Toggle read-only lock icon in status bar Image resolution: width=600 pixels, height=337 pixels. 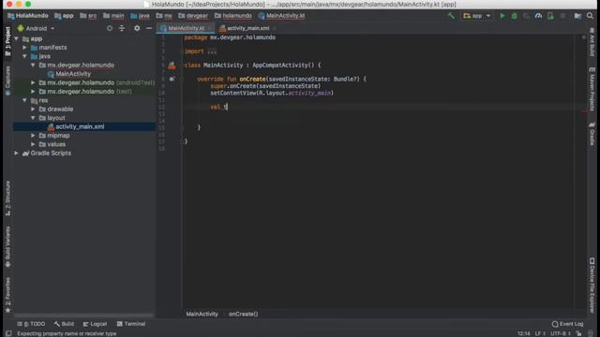point(579,333)
